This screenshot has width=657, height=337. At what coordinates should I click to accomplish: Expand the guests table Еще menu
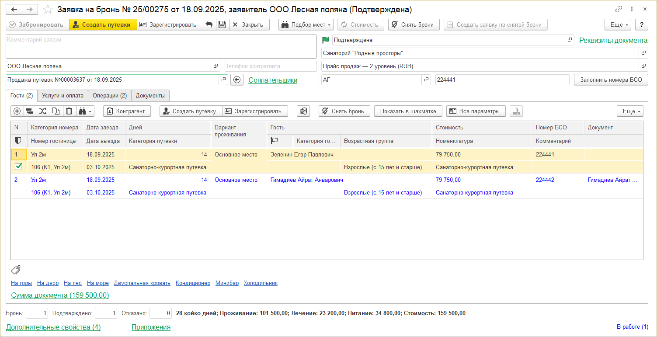629,111
